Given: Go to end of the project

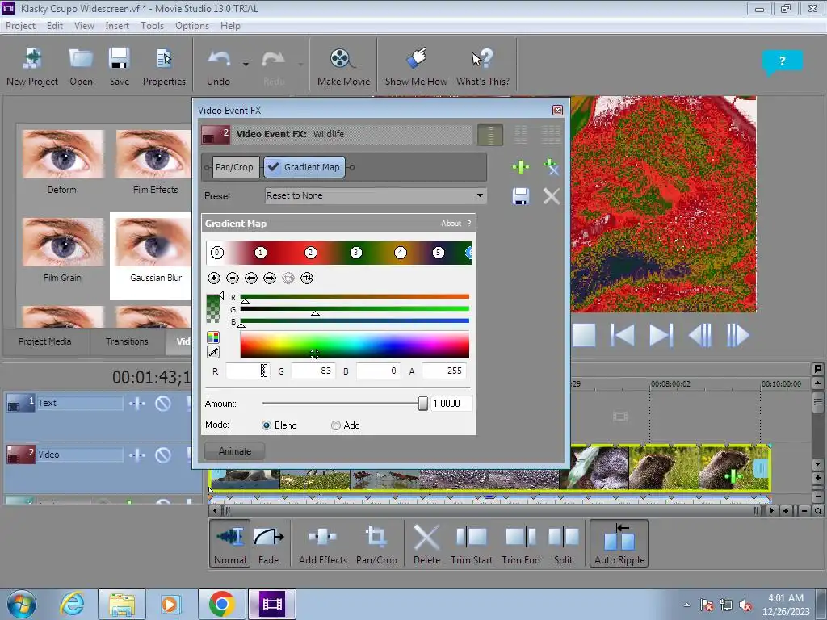Looking at the screenshot, I should (x=661, y=335).
